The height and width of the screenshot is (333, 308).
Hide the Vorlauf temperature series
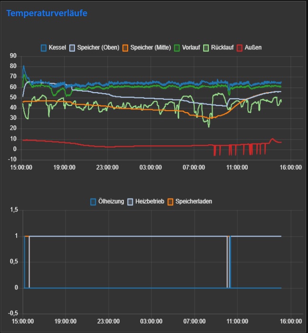(x=191, y=48)
